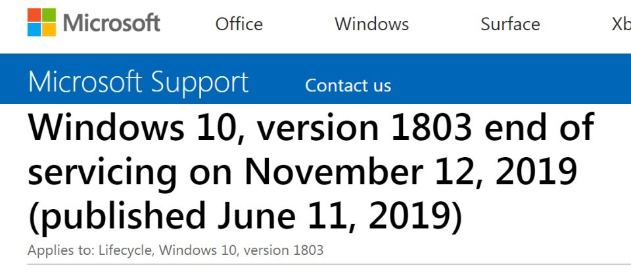Select Surface in the top navigation

point(510,24)
